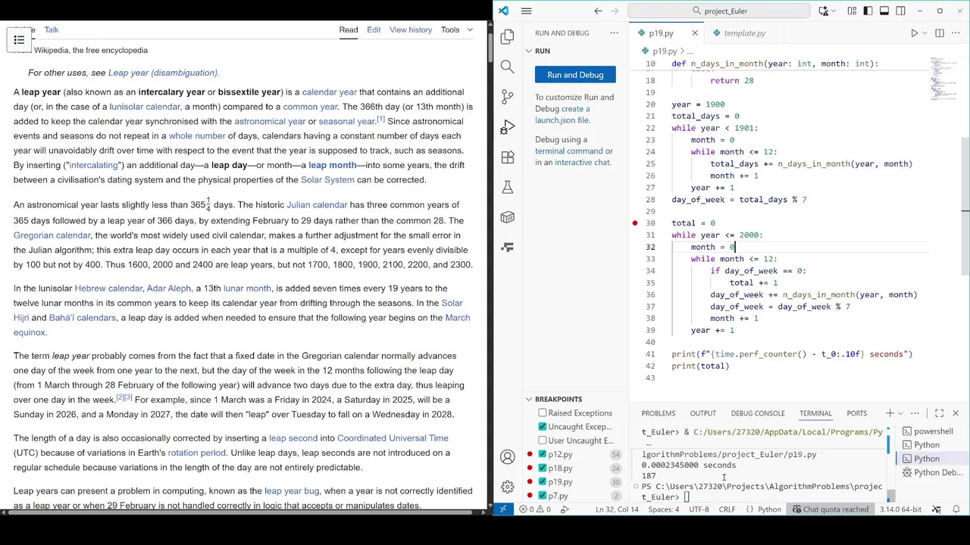Toggle Wikipedia sidebar contents icon
This screenshot has width=970, height=545.
(x=19, y=40)
